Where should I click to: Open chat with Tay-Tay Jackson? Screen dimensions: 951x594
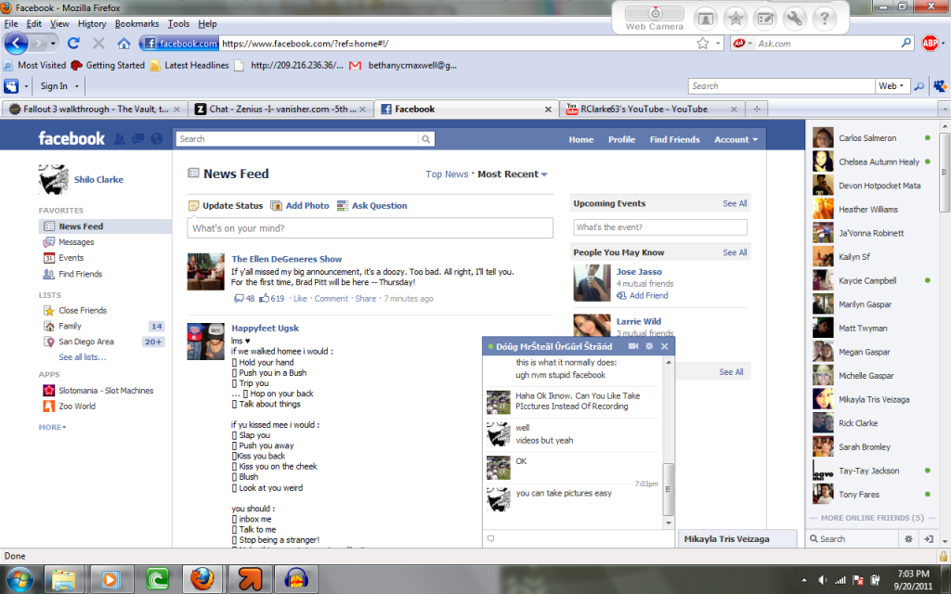[872, 471]
